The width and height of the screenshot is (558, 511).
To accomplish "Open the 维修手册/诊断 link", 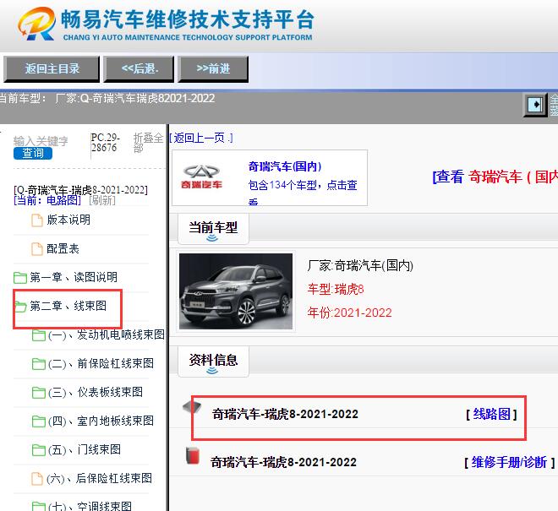I will click(509, 462).
